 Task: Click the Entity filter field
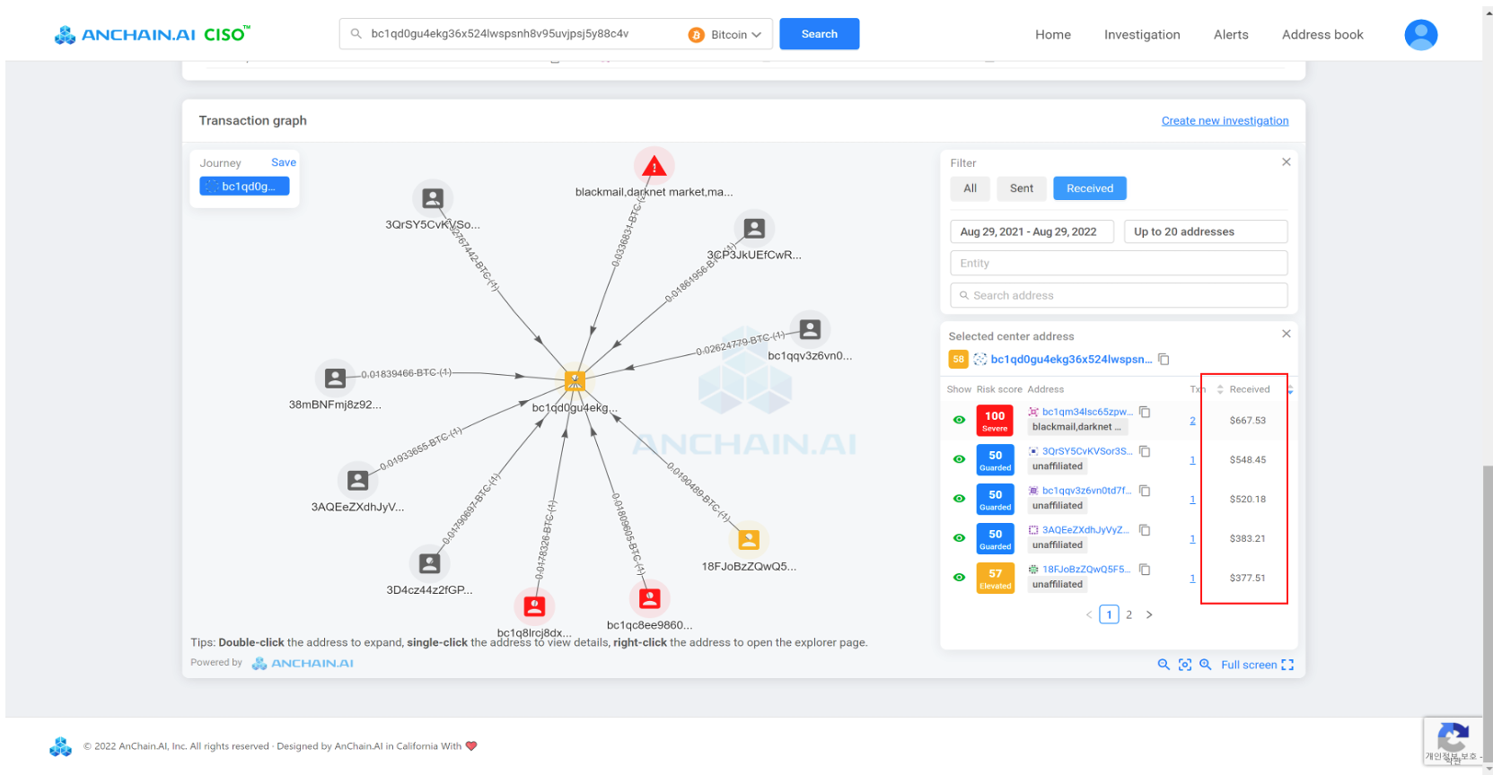(x=1119, y=263)
